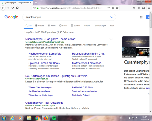
Task: Switch to the News tab
Action: tap(52, 26)
